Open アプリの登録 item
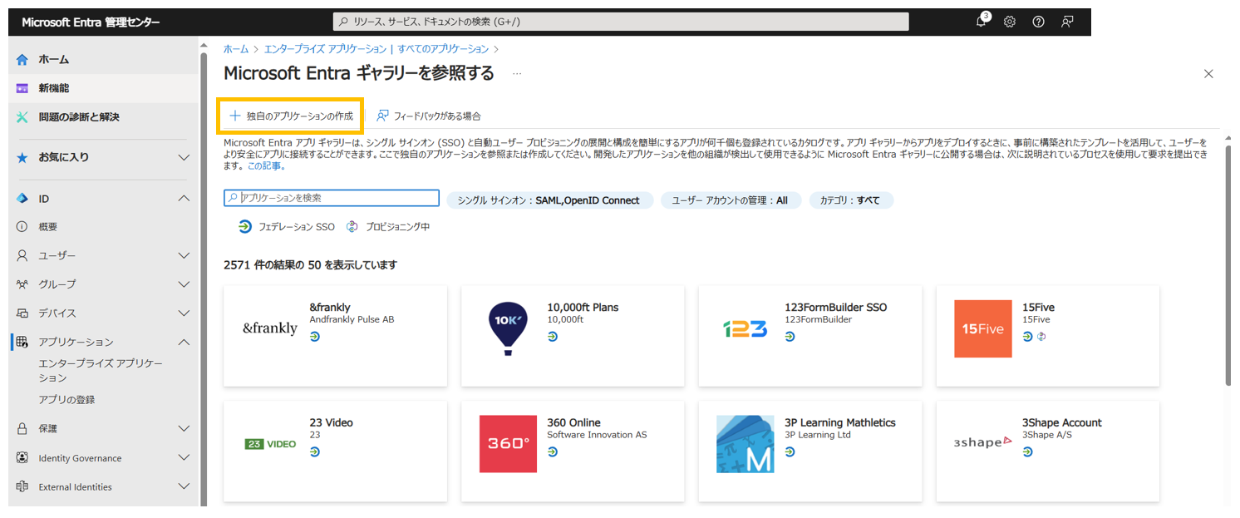Screen dimensions: 1240x518 pos(66,400)
